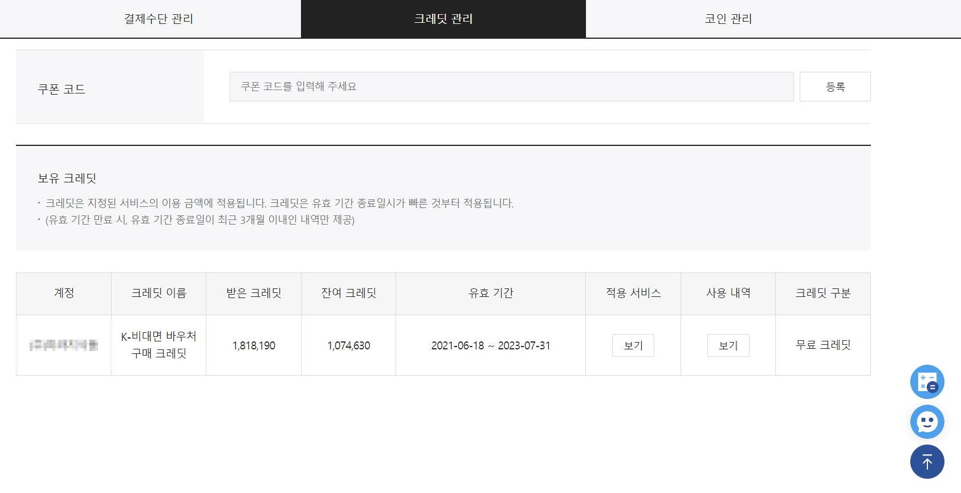Screen dimensions: 961x493
Task: Click the 잔여 크레딧 column header
Action: 349,294
